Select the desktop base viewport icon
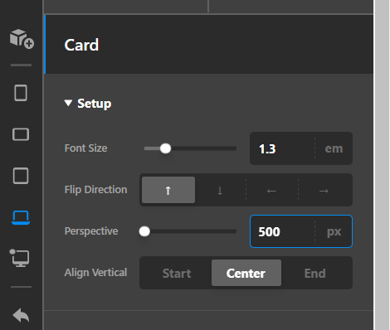 click(x=20, y=258)
